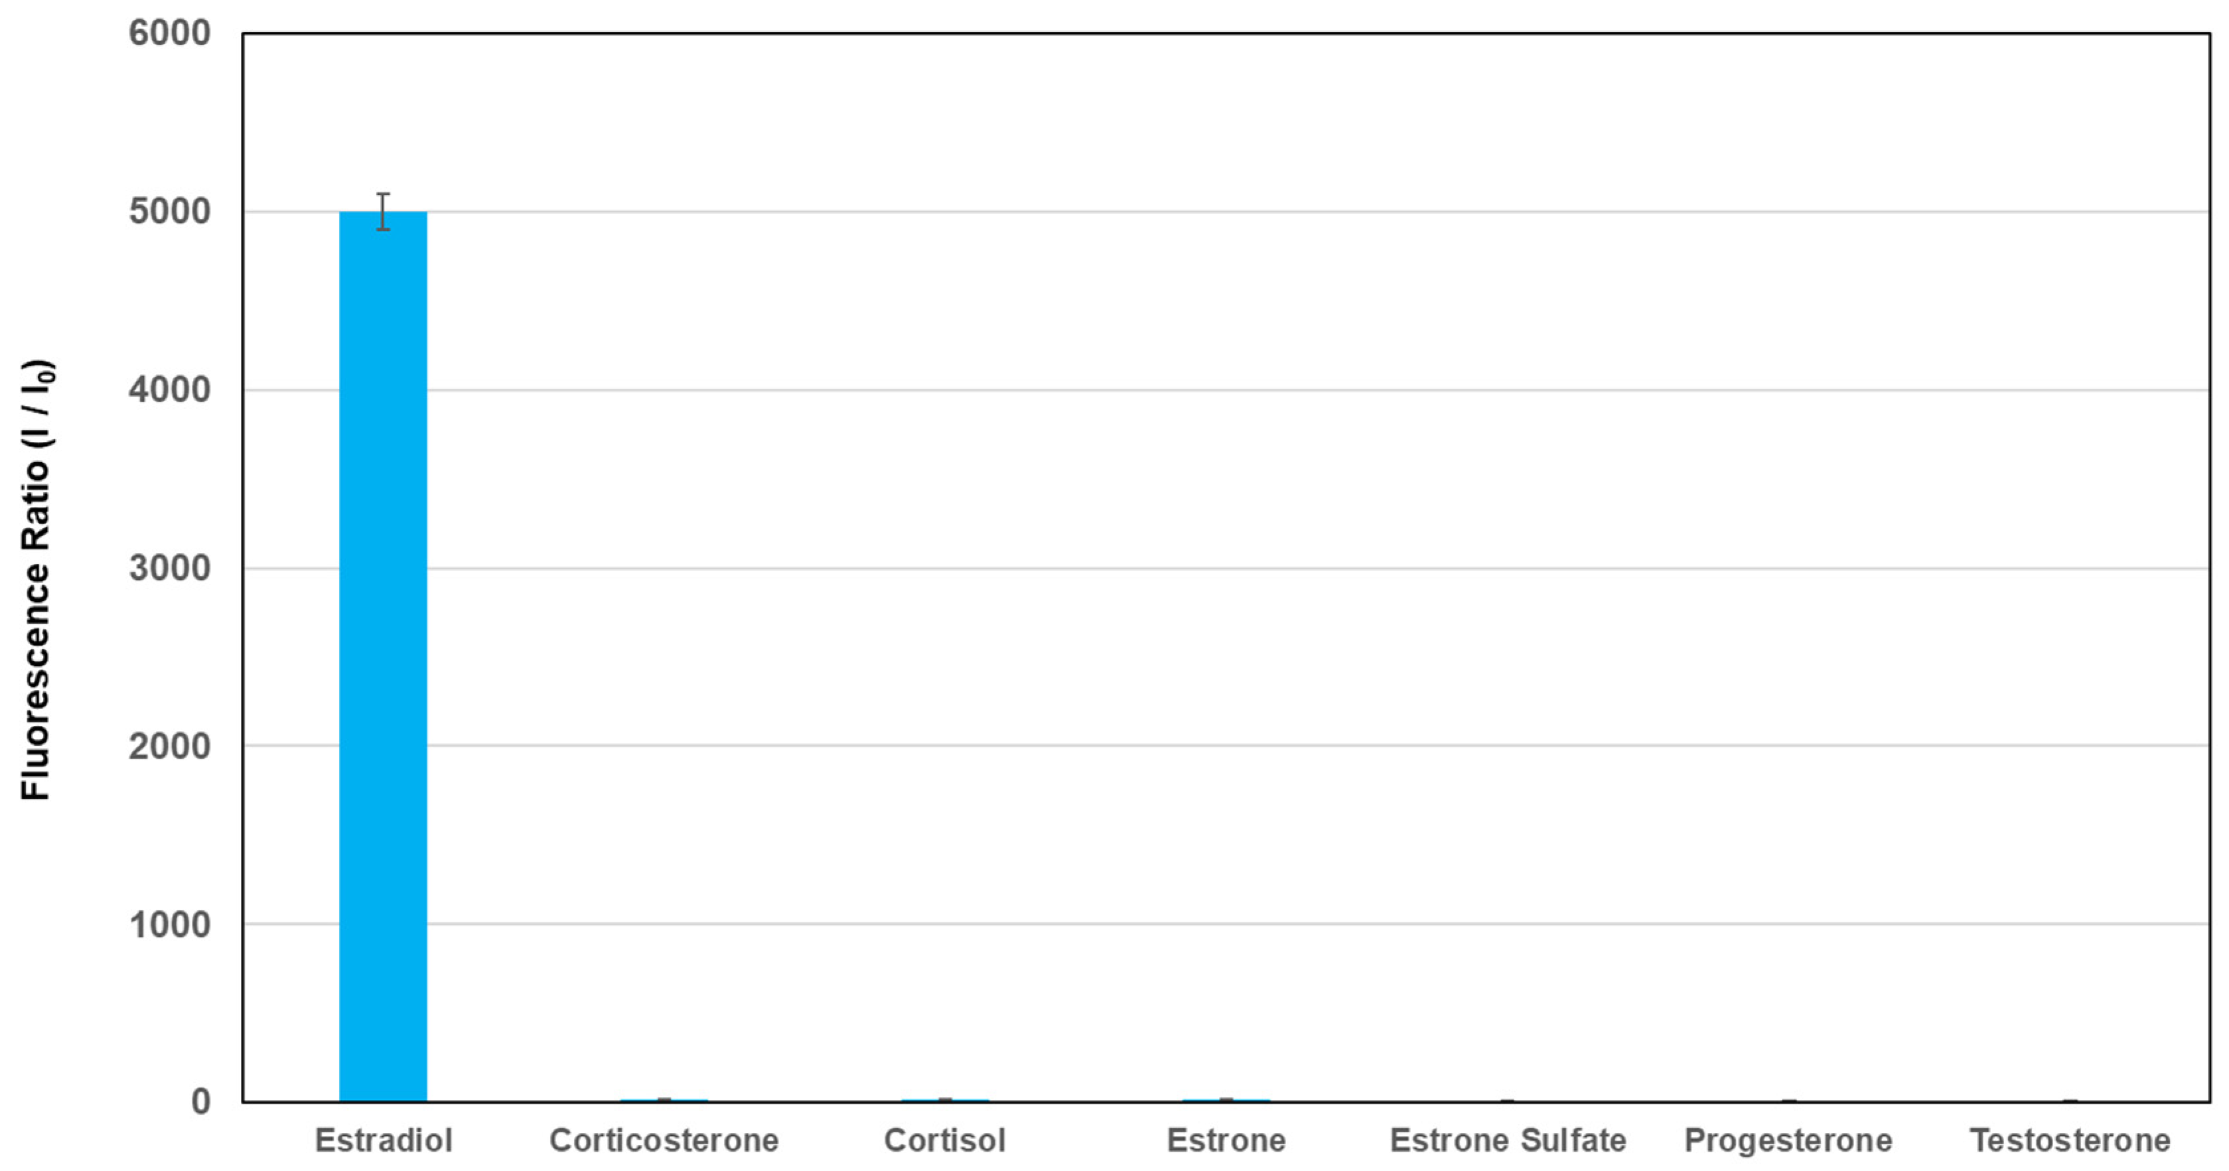Viewport: 2229px width, 1171px height.
Task: Click the tiny Estrone bar at baseline
Action: click(1226, 1100)
